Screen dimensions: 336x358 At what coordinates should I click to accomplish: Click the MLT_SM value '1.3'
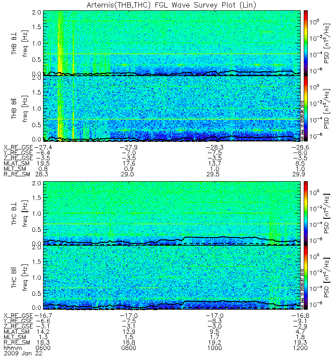pos(43,337)
